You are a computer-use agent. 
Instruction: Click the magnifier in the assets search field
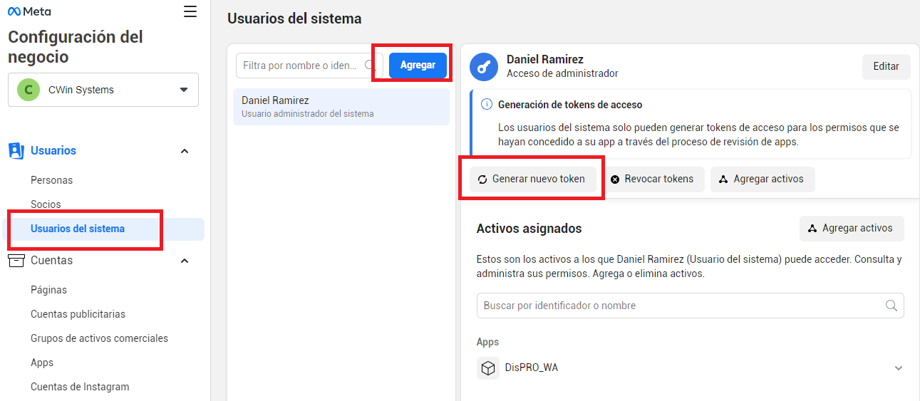[891, 306]
